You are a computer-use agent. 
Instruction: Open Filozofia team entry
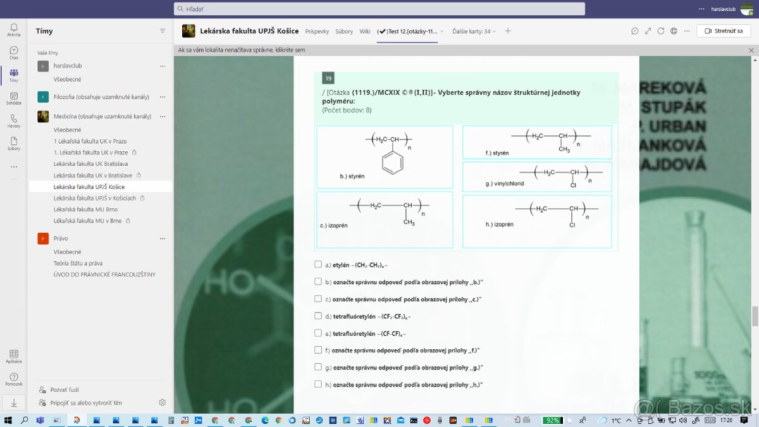[101, 97]
